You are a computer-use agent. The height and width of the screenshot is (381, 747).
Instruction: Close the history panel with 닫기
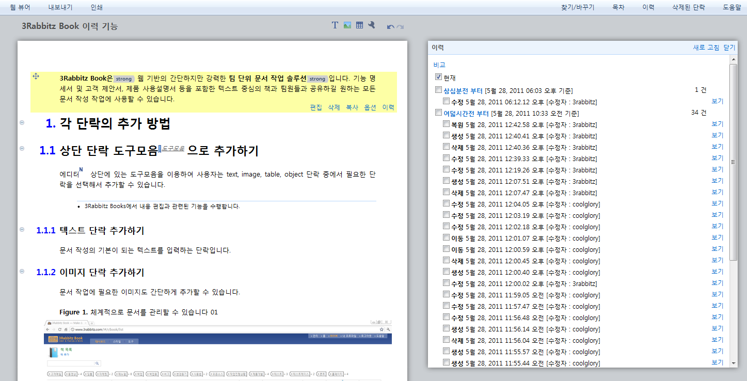click(729, 47)
